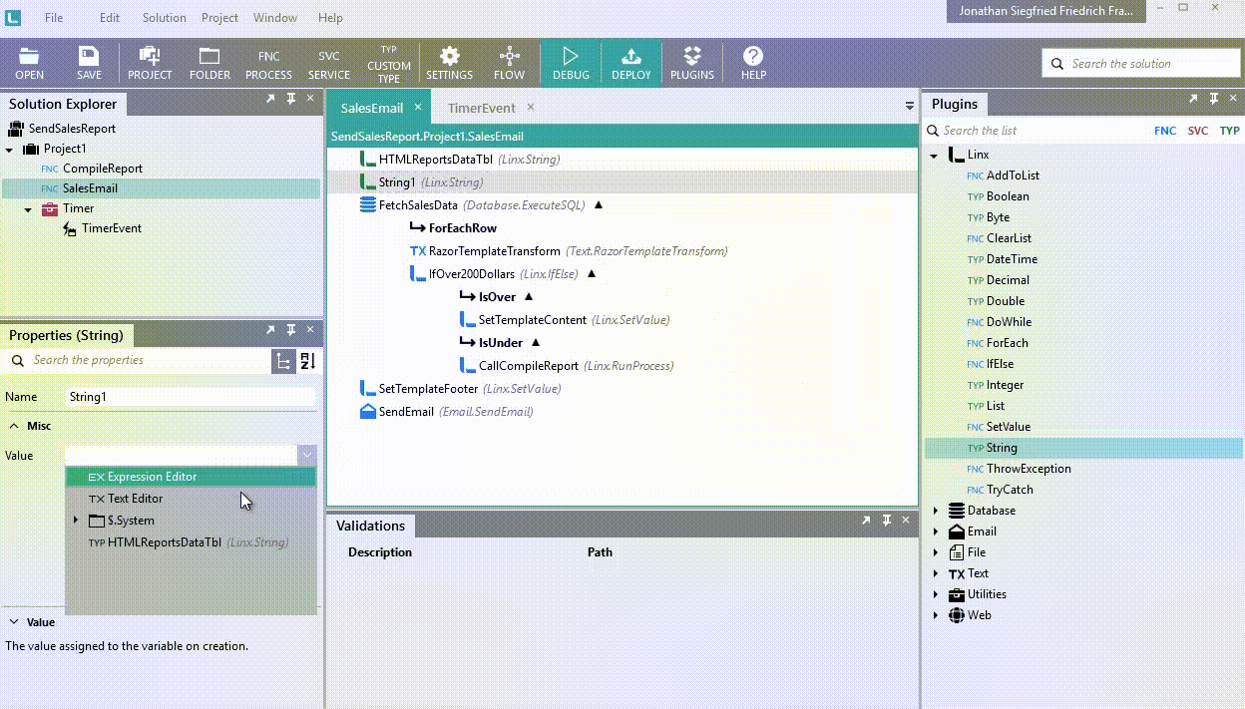Filter plugins by SVC type
The image size is (1245, 709).
[1197, 131]
